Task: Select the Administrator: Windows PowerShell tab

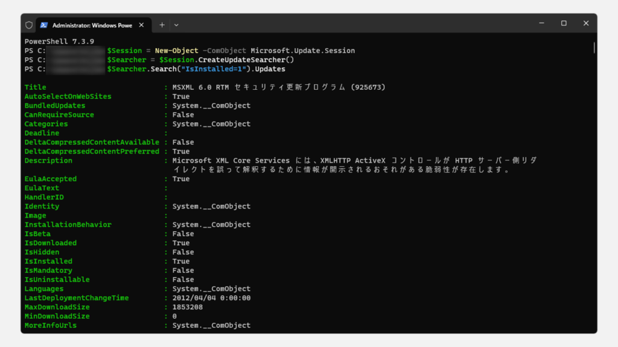Action: [92, 25]
